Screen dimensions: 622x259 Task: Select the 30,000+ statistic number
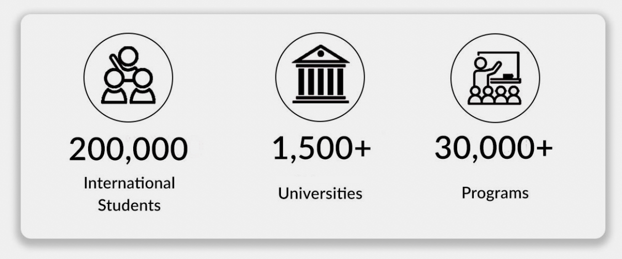(x=494, y=147)
